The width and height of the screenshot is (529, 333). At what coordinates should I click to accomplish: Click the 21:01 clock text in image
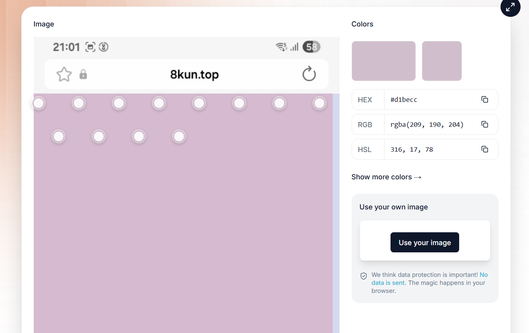[67, 47]
